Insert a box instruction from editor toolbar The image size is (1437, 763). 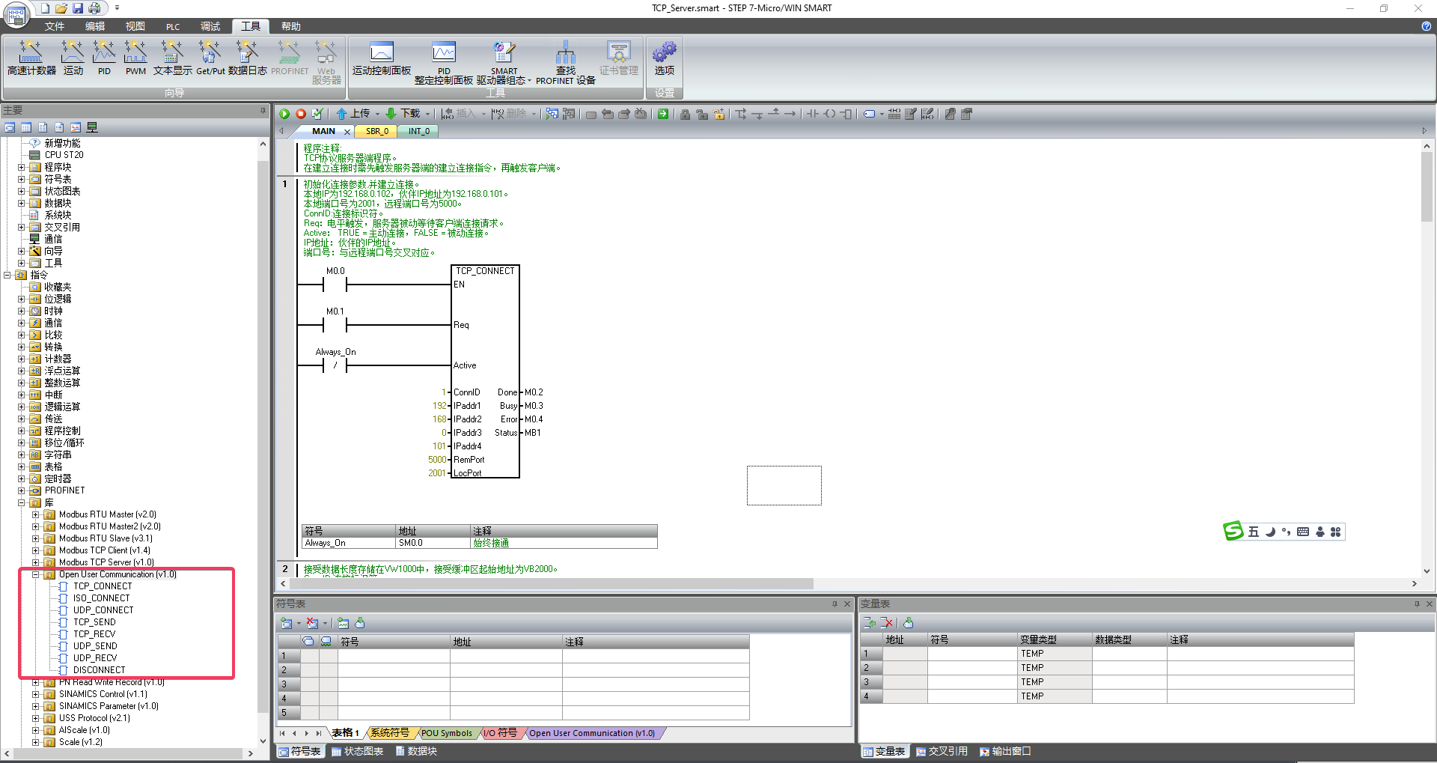pyautogui.click(x=846, y=114)
